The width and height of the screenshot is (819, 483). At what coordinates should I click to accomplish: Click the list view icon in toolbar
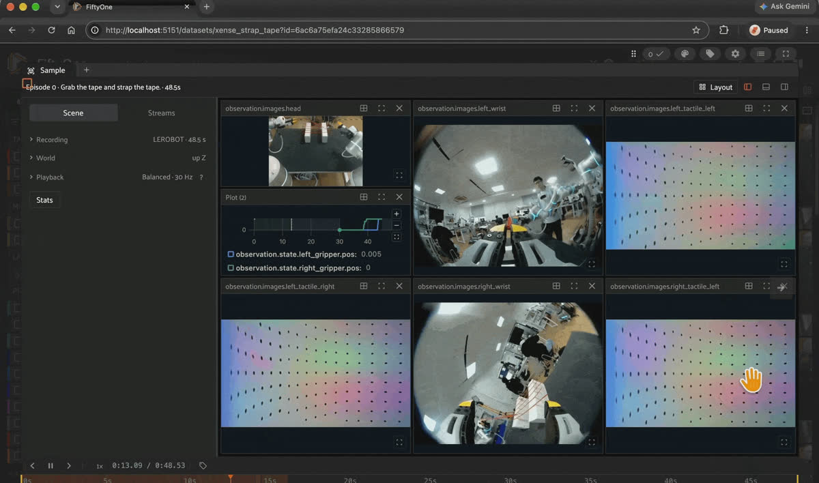[760, 54]
